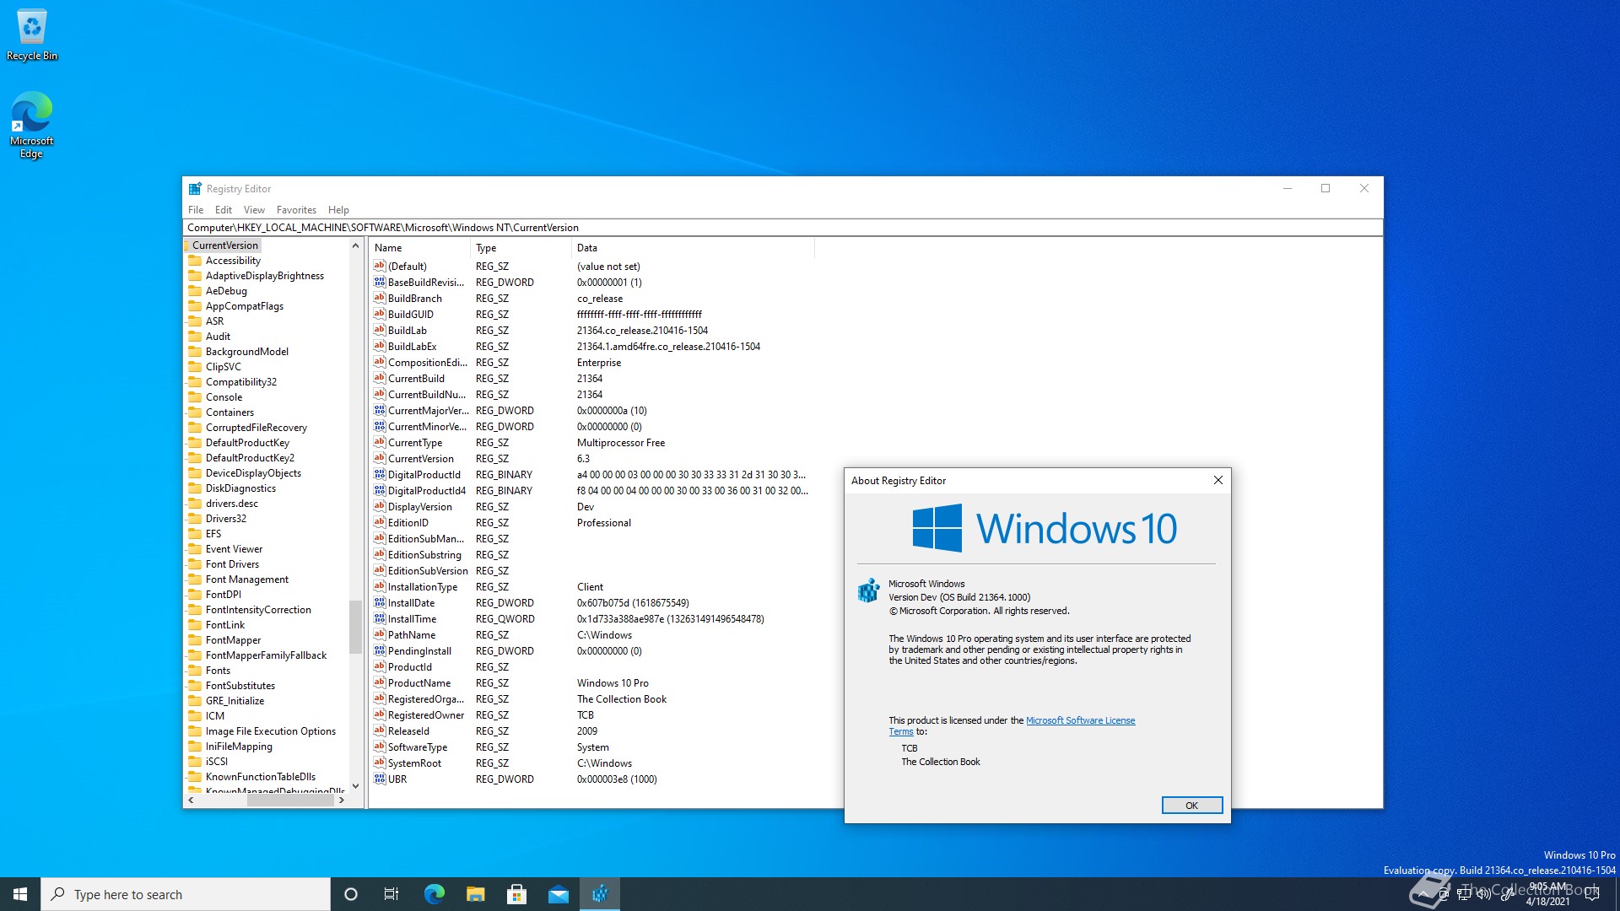Select the RegisteredOwner value name

pyautogui.click(x=426, y=715)
